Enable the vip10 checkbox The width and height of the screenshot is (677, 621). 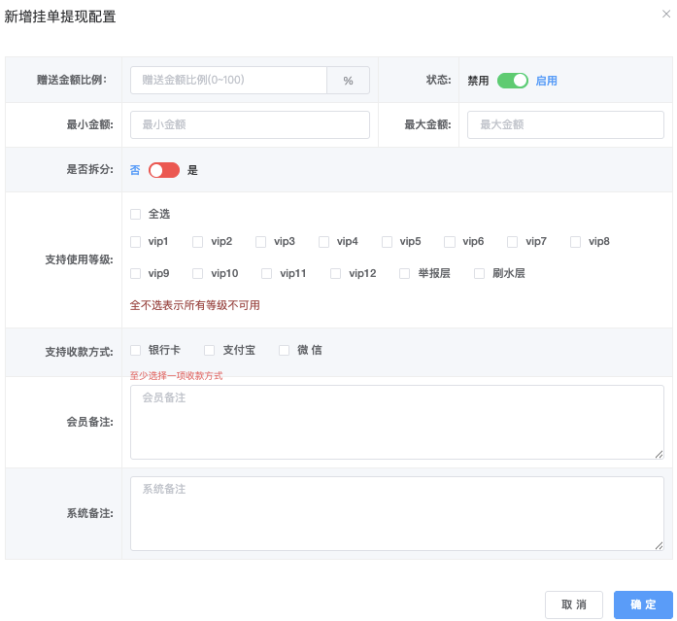coord(198,274)
